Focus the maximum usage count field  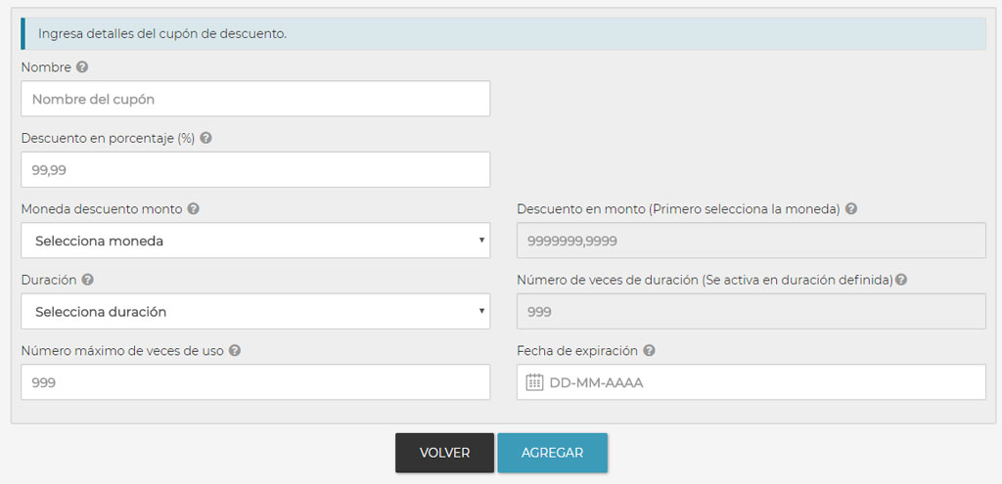[x=255, y=382]
